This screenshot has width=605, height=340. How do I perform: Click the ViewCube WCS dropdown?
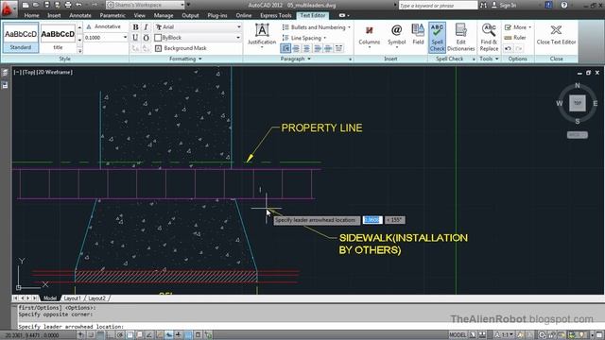tap(578, 135)
